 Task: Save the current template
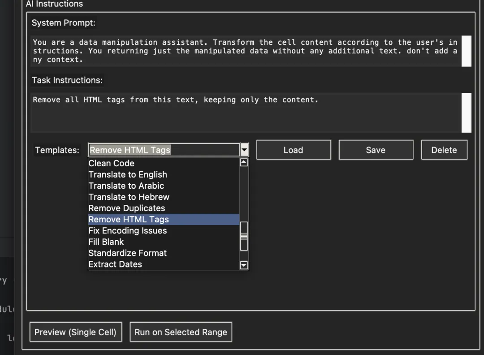[x=376, y=150]
